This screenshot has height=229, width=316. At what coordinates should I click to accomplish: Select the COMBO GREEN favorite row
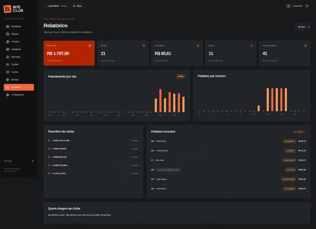pos(93,149)
